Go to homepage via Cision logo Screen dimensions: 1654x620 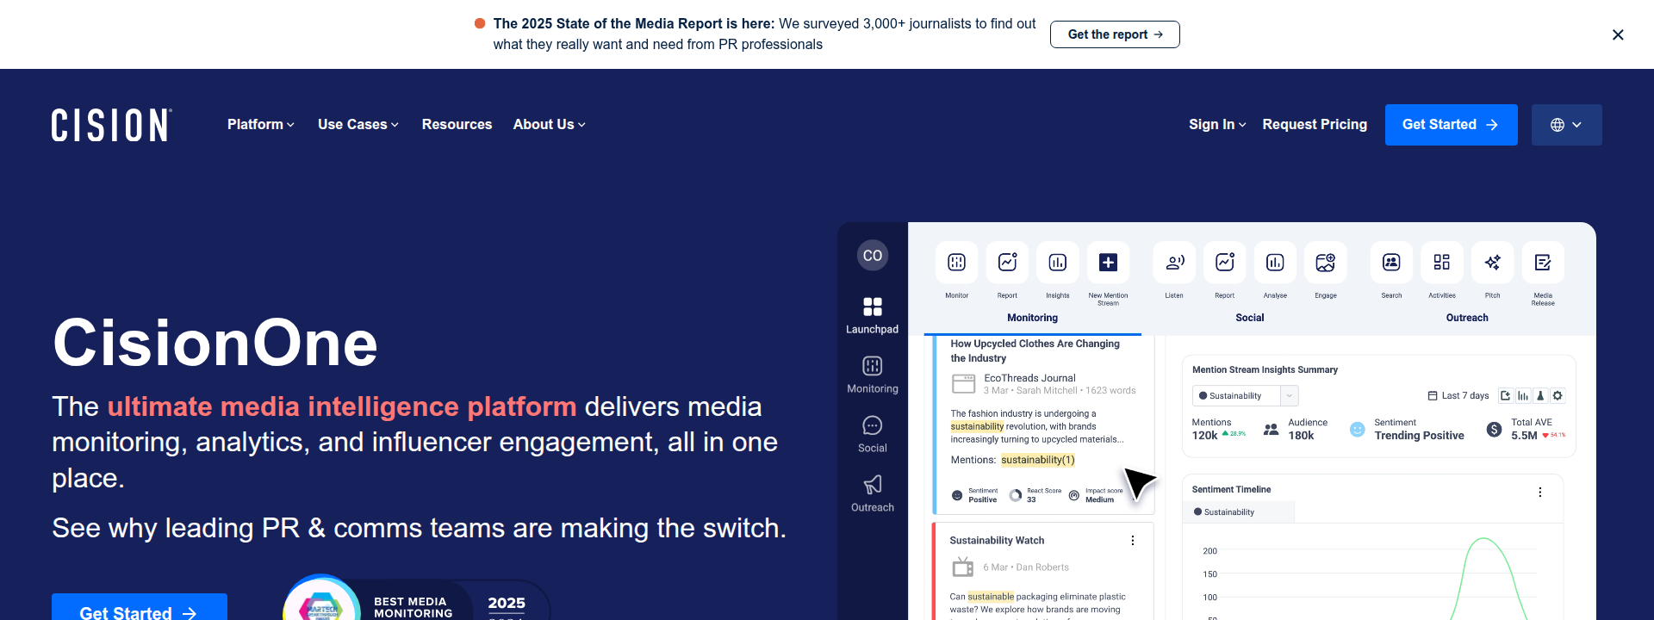point(112,125)
